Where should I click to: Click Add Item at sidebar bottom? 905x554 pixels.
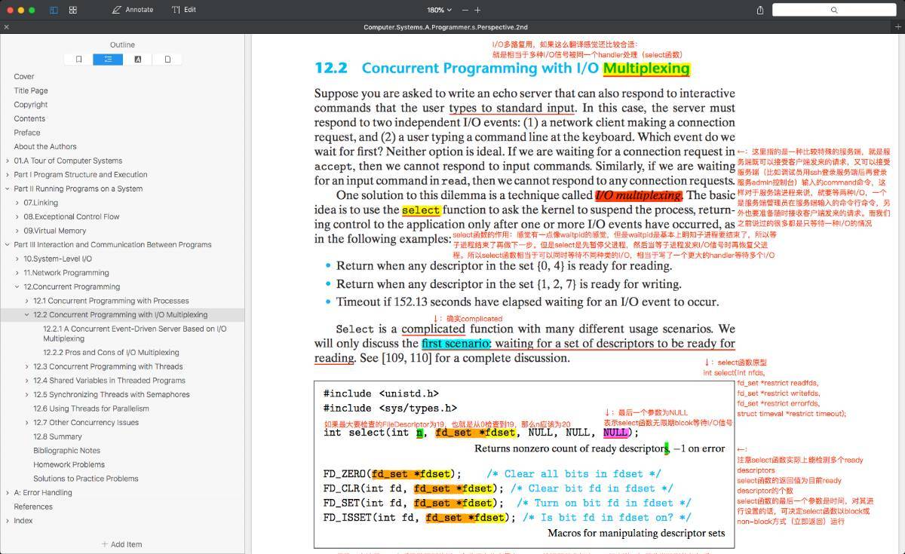(121, 544)
